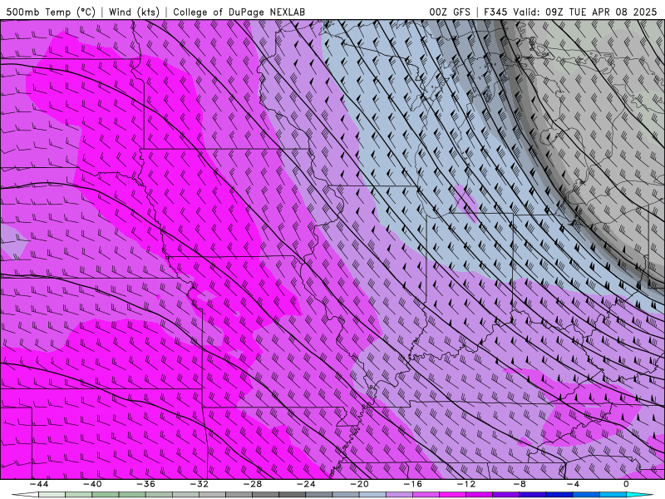This screenshot has width=665, height=499.
Task: Click the -12 label on the color scale
Action: [466, 484]
